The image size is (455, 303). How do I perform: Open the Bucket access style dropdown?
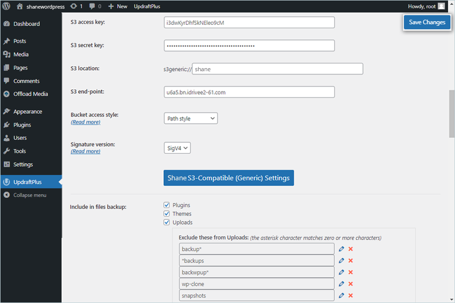191,118
